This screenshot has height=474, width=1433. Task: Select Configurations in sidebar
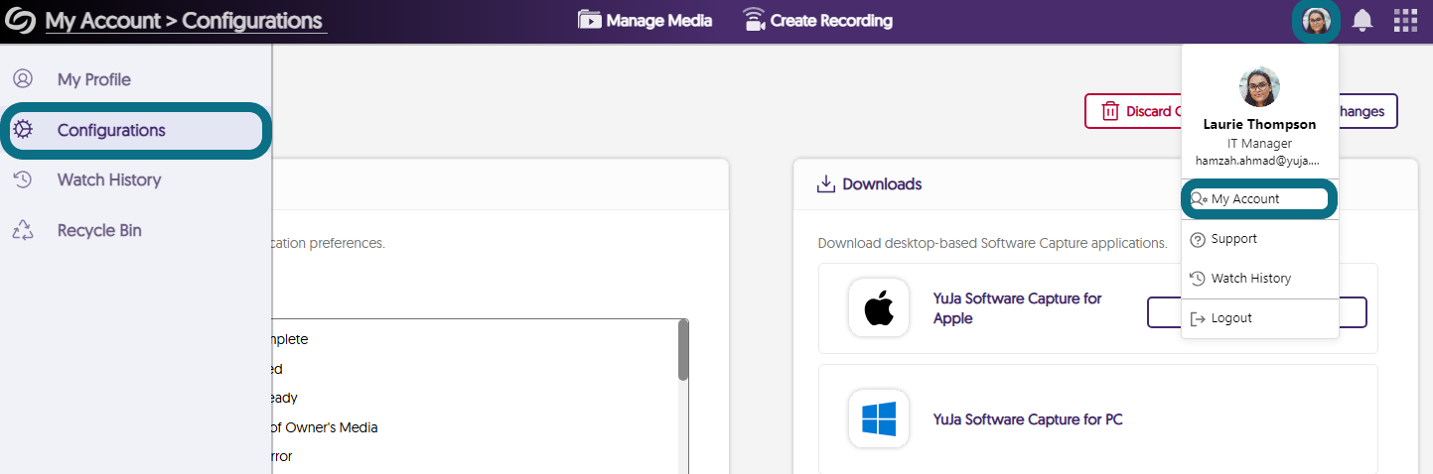[136, 130]
